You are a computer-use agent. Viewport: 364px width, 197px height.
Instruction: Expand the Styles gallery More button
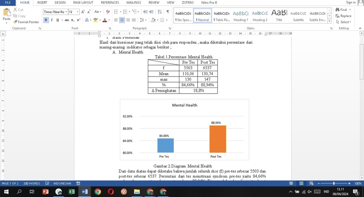tap(329, 21)
